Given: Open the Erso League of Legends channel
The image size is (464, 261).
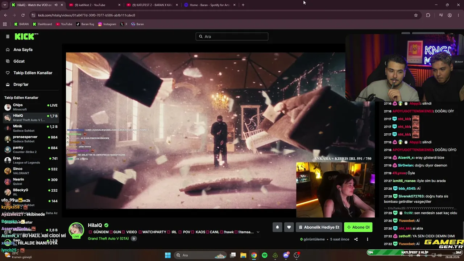Looking at the screenshot, I should point(31,160).
